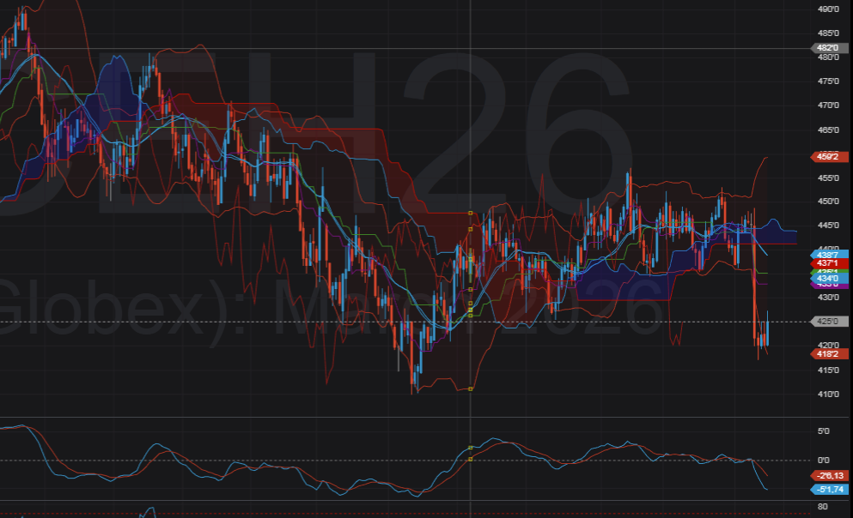
Task: Click divider between price chart and oscillator pane
Action: click(x=404, y=418)
